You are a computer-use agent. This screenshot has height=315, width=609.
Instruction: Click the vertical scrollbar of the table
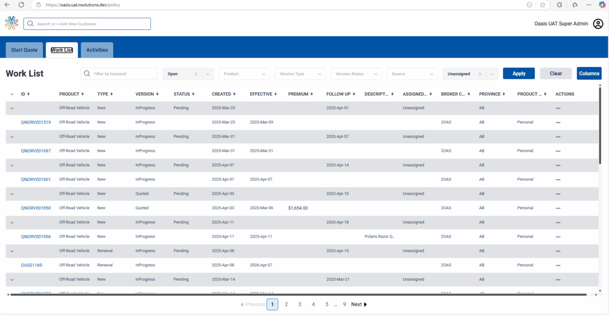click(600, 127)
